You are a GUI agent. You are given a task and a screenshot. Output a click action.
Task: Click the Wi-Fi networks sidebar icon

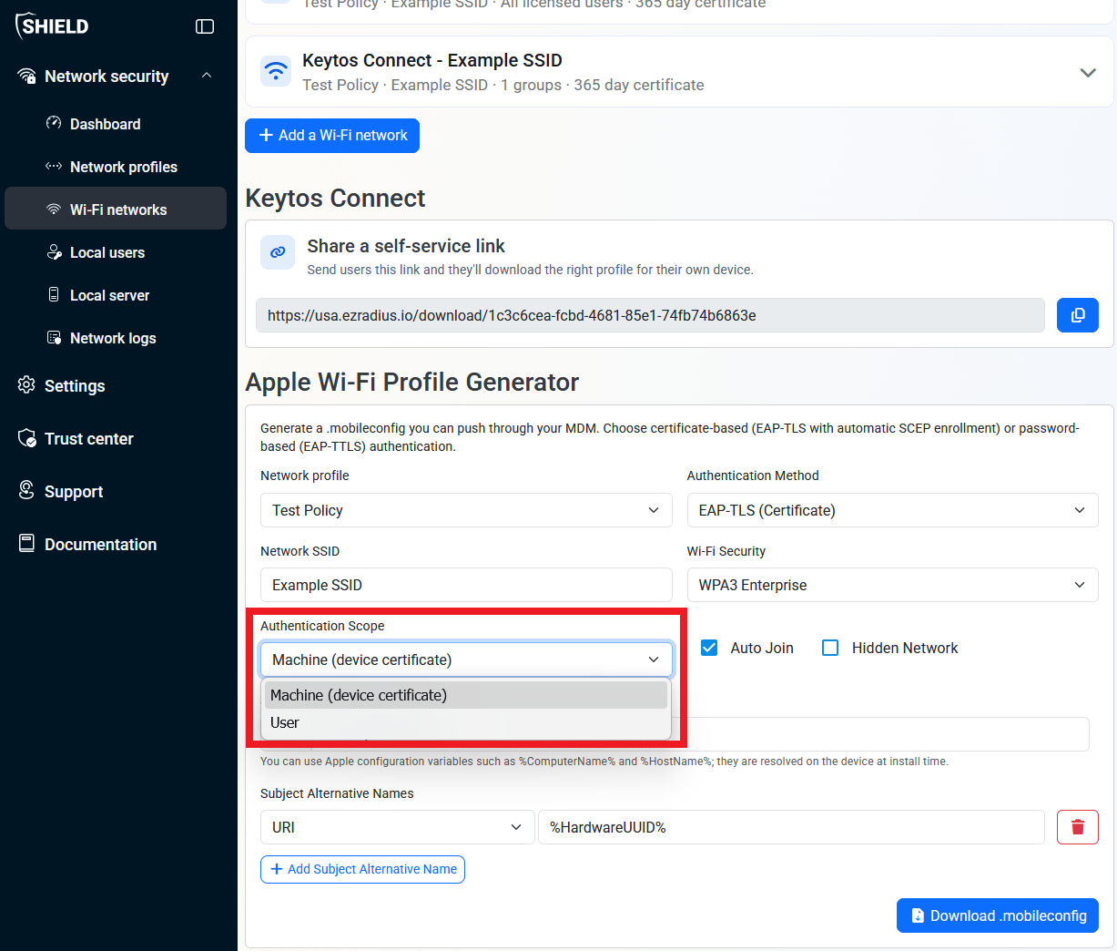(x=54, y=209)
